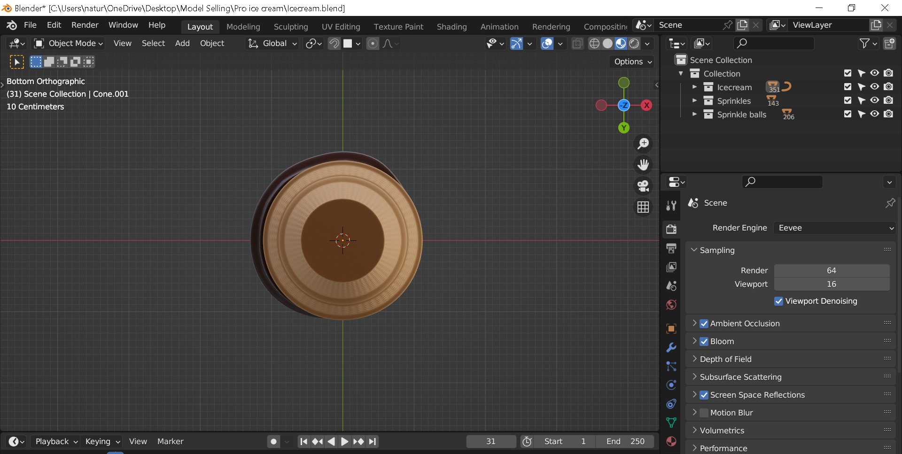This screenshot has height=454, width=902.
Task: Open World properties globe tab
Action: 671,305
